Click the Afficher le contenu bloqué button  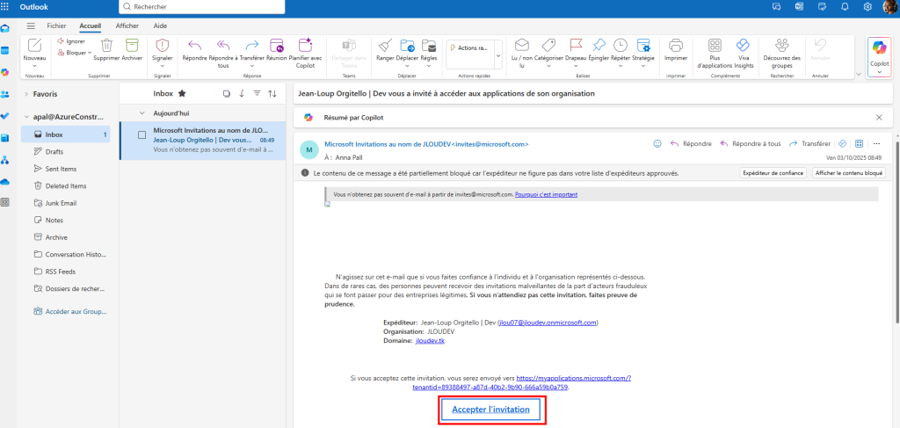[x=849, y=173]
